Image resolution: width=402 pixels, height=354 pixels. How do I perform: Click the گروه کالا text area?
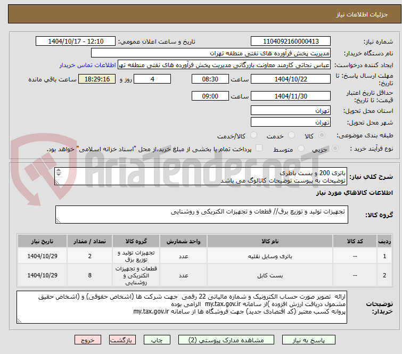click(201, 215)
